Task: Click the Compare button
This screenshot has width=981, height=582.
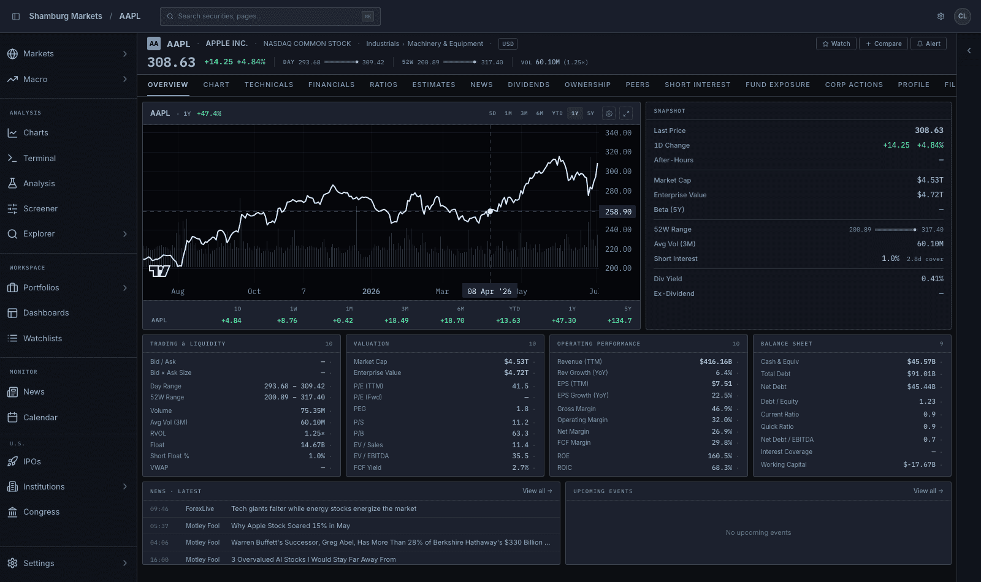Action: 884,43
